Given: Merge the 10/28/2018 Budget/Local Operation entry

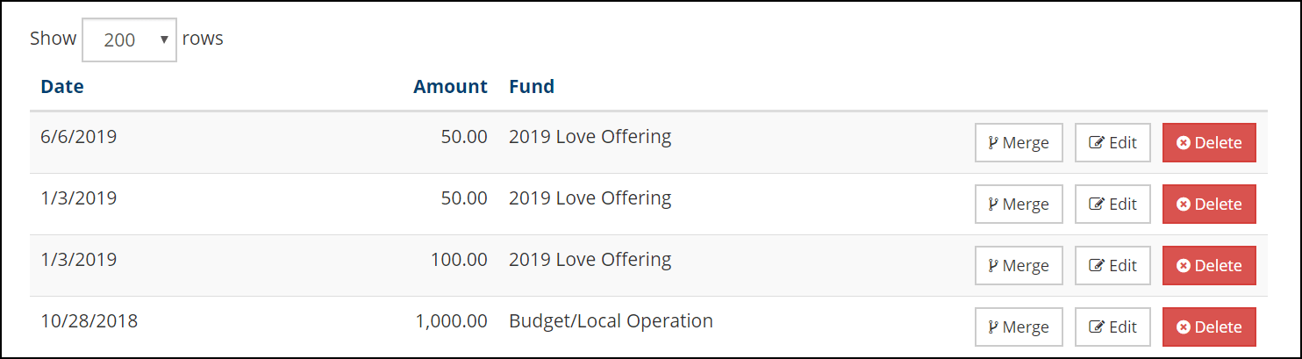Looking at the screenshot, I should [1019, 327].
